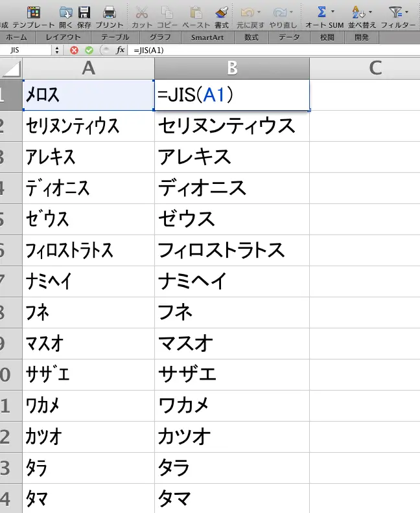This screenshot has width=420, height=513.
Task: Select empty cell C1
Action: point(365,95)
